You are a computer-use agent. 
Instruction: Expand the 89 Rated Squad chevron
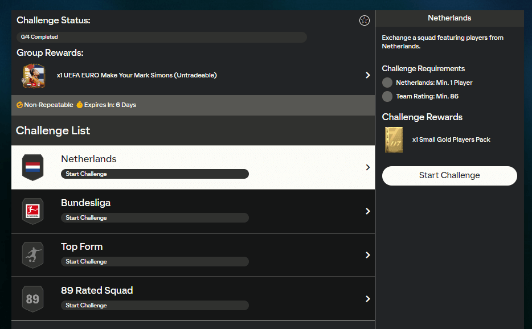tap(368, 299)
